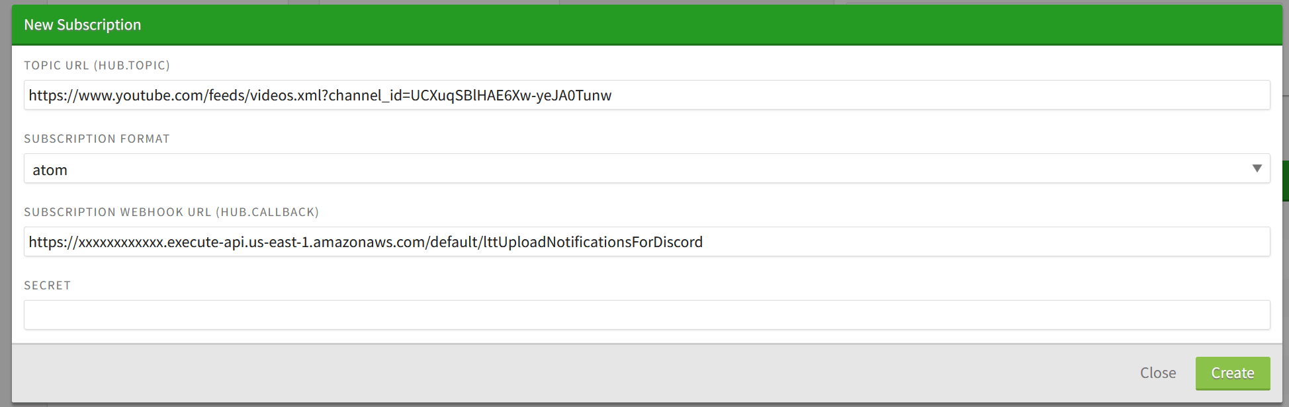Click the green button peeking behind dialog edge

(1285, 182)
